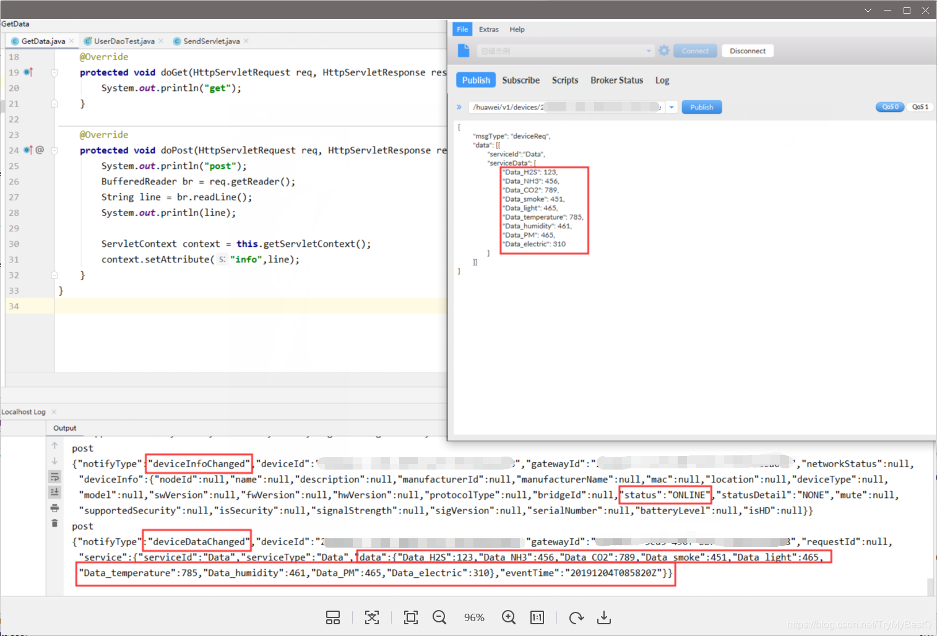Switch to the Subscribe tab
The image size is (937, 636).
[520, 80]
